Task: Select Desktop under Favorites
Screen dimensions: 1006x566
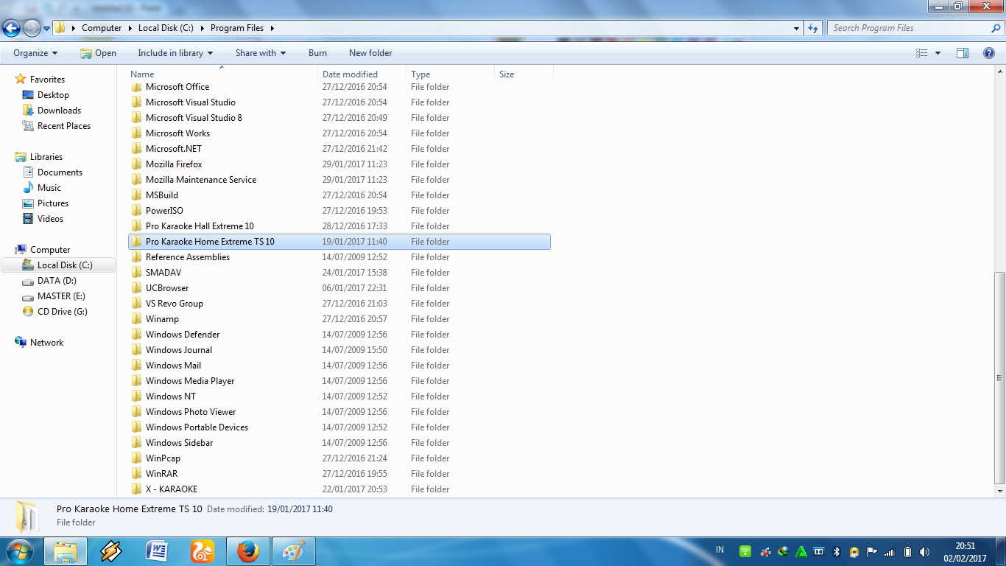Action: (x=53, y=95)
